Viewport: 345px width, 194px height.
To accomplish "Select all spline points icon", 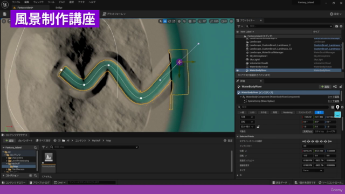I will [317, 141].
